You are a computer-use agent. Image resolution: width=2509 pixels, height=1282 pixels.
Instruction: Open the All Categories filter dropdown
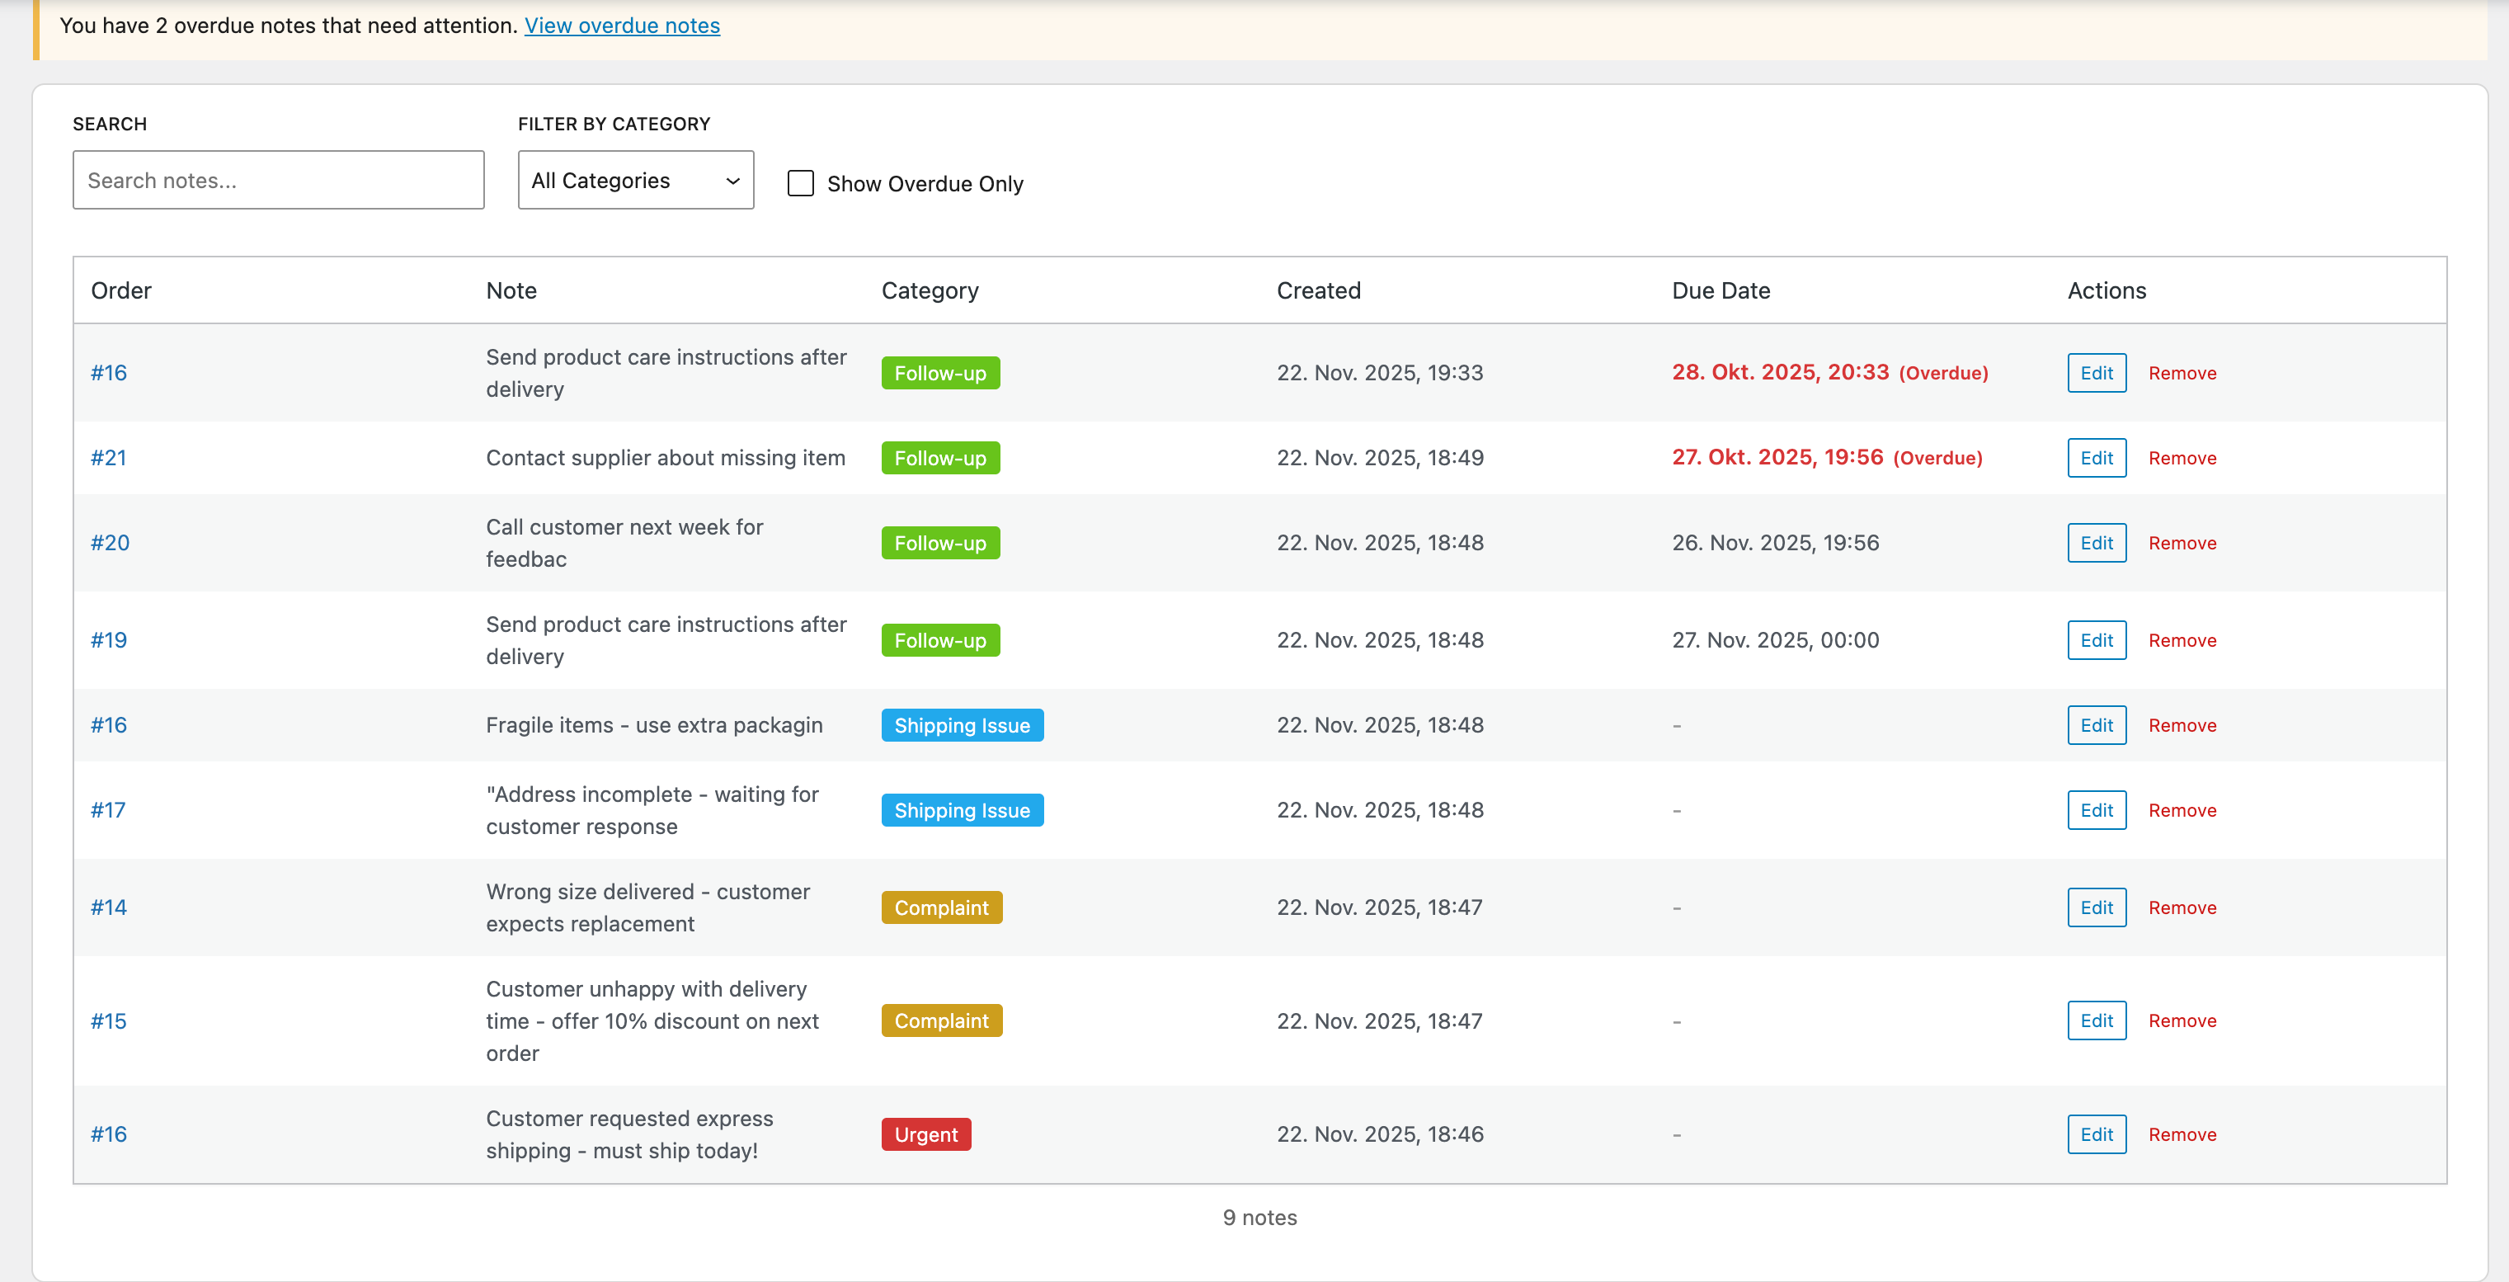click(635, 180)
